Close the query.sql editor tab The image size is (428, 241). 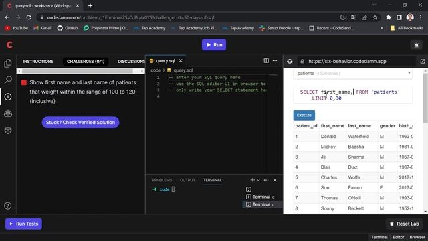181,61
